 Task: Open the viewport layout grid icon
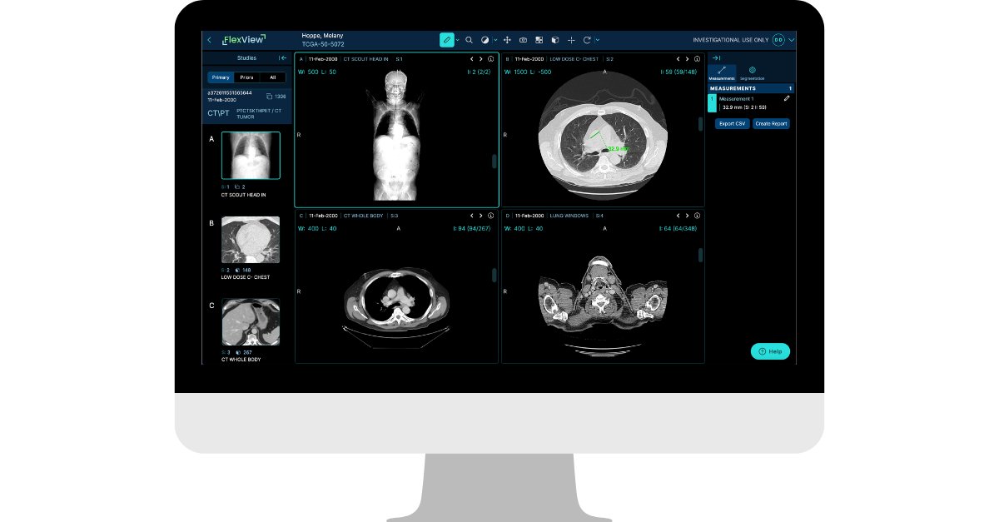pos(537,39)
